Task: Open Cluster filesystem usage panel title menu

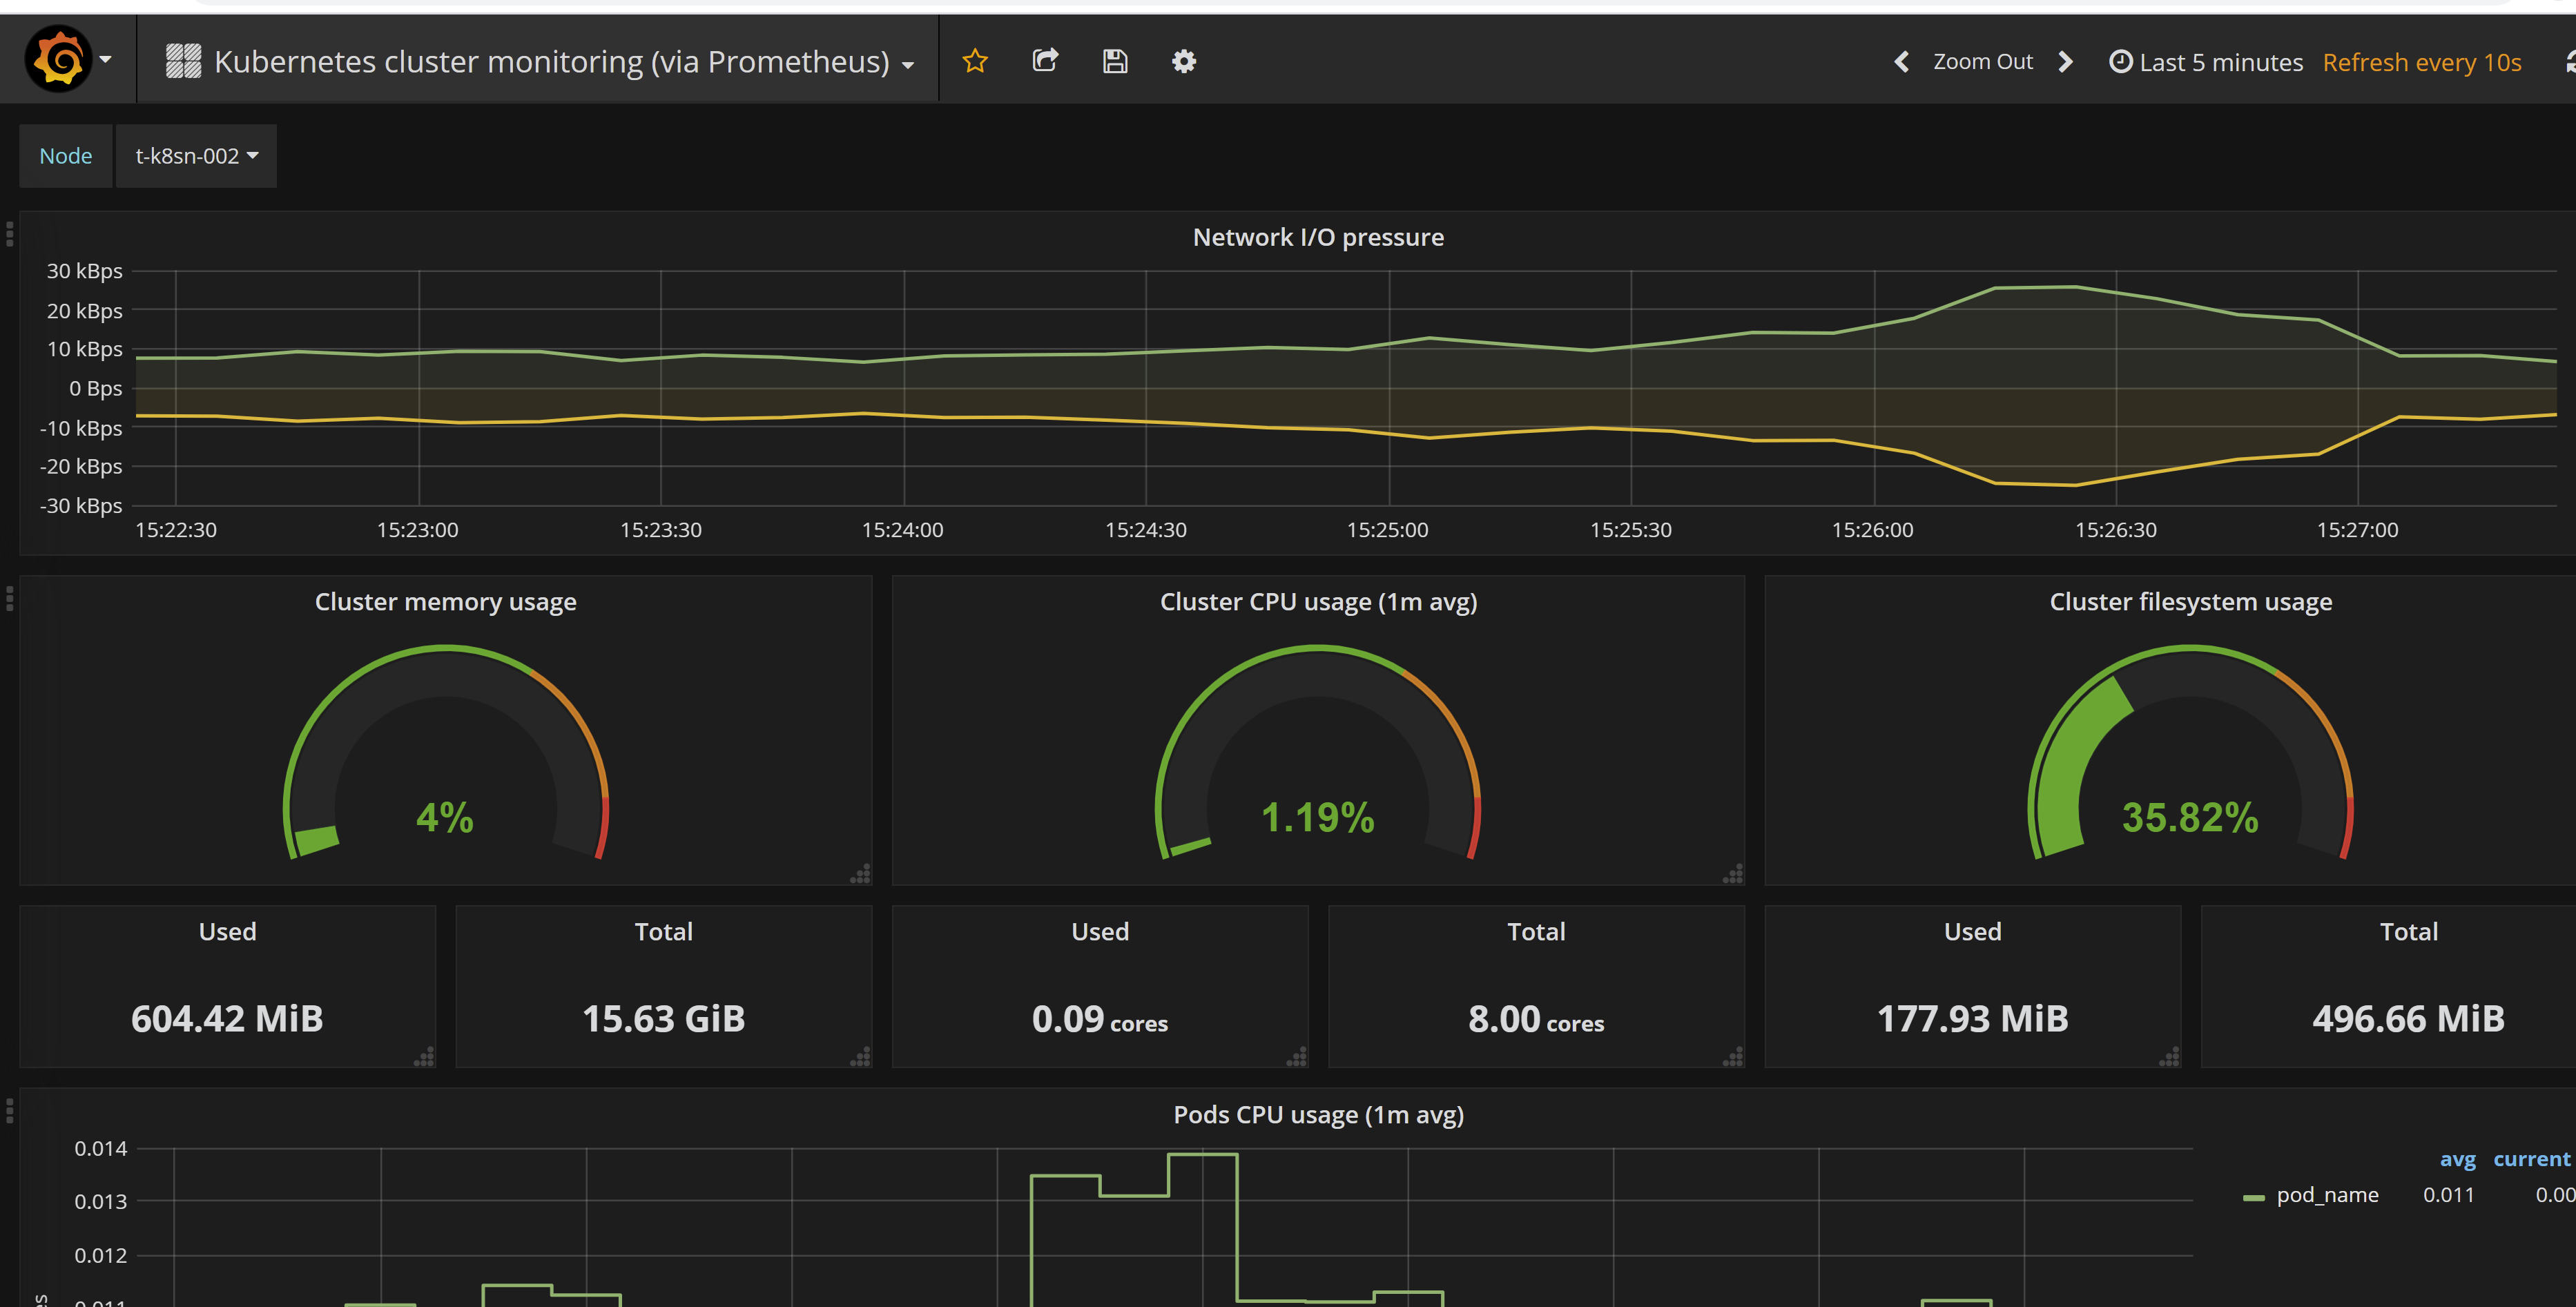Action: (2190, 601)
